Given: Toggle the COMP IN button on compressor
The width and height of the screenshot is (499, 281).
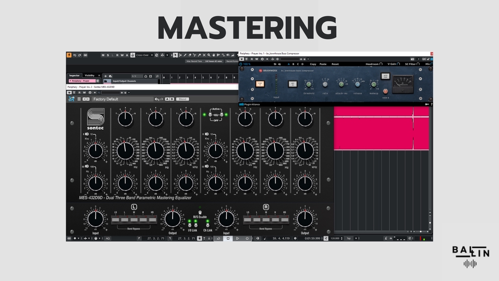Looking at the screenshot, I should point(260,84).
